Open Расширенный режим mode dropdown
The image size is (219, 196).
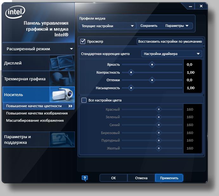39,49
